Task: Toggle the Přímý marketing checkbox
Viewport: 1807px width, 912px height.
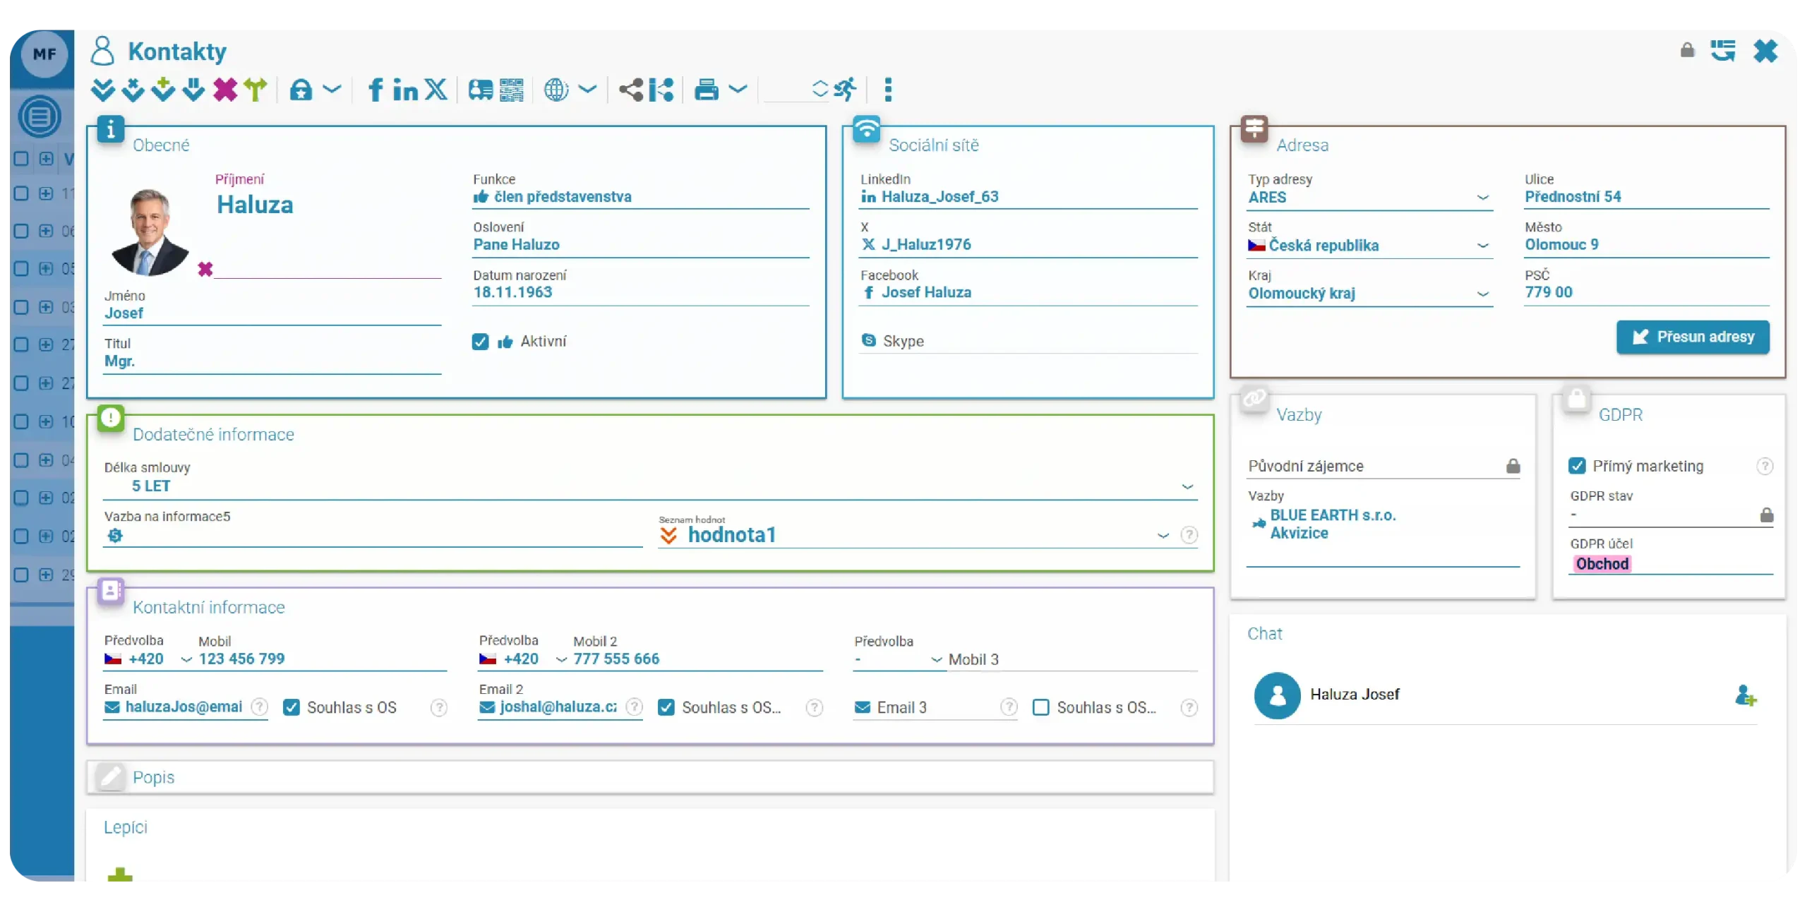Action: [1577, 466]
